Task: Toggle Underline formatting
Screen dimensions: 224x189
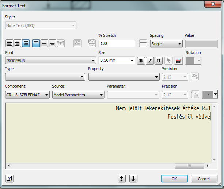Action: 159,61
